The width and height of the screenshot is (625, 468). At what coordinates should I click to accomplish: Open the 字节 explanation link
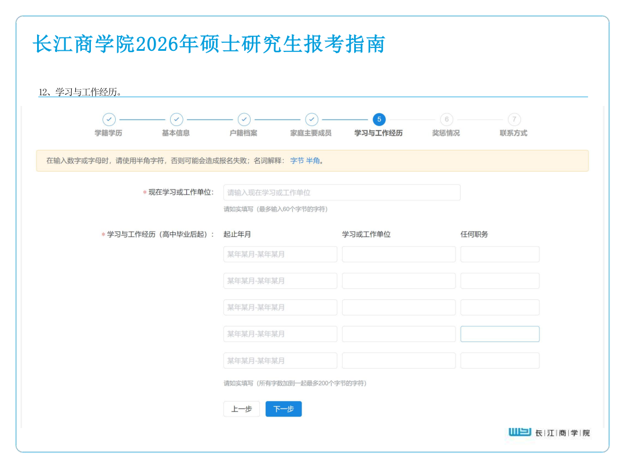click(297, 161)
